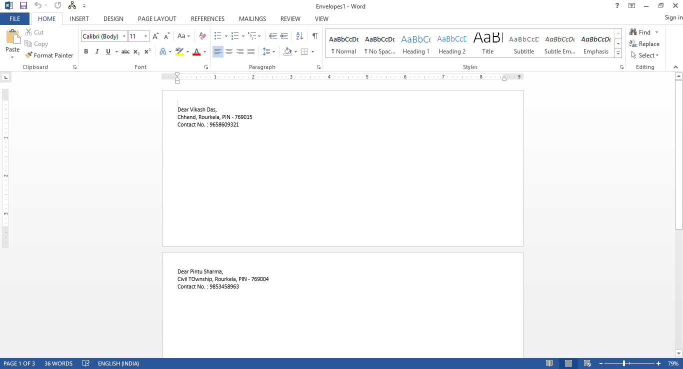
Task: Undo the last action
Action: pyautogui.click(x=37, y=6)
